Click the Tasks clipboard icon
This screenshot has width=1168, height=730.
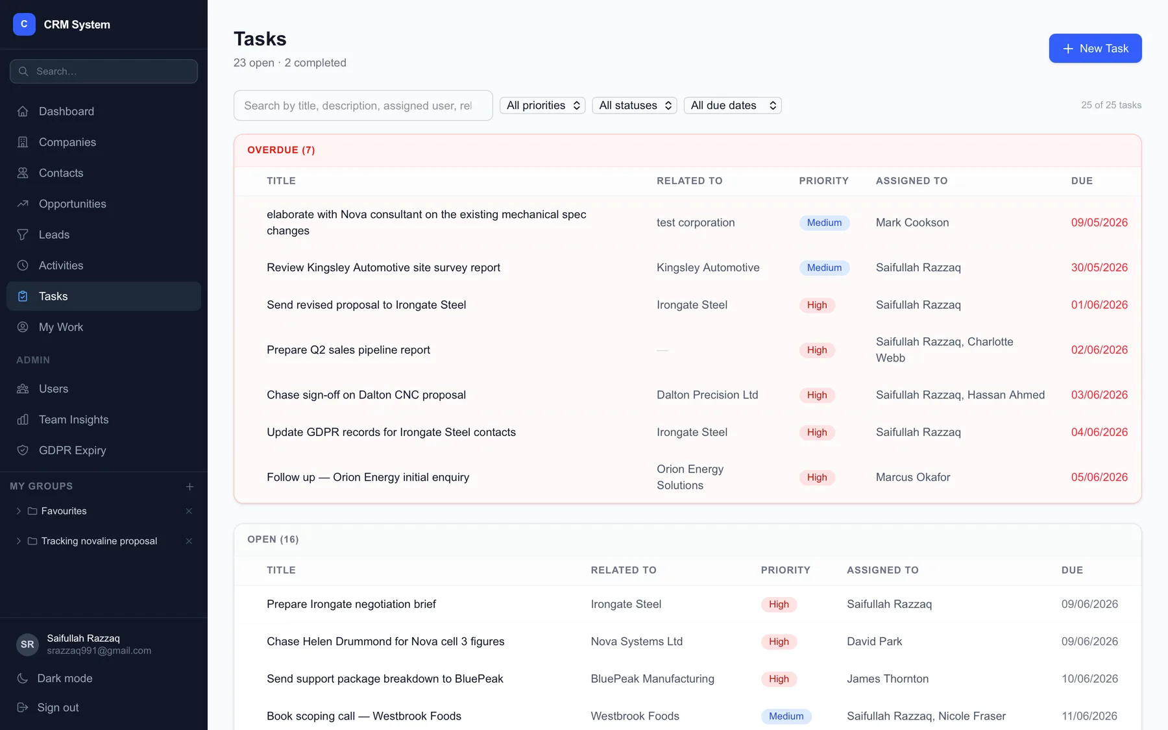point(23,297)
